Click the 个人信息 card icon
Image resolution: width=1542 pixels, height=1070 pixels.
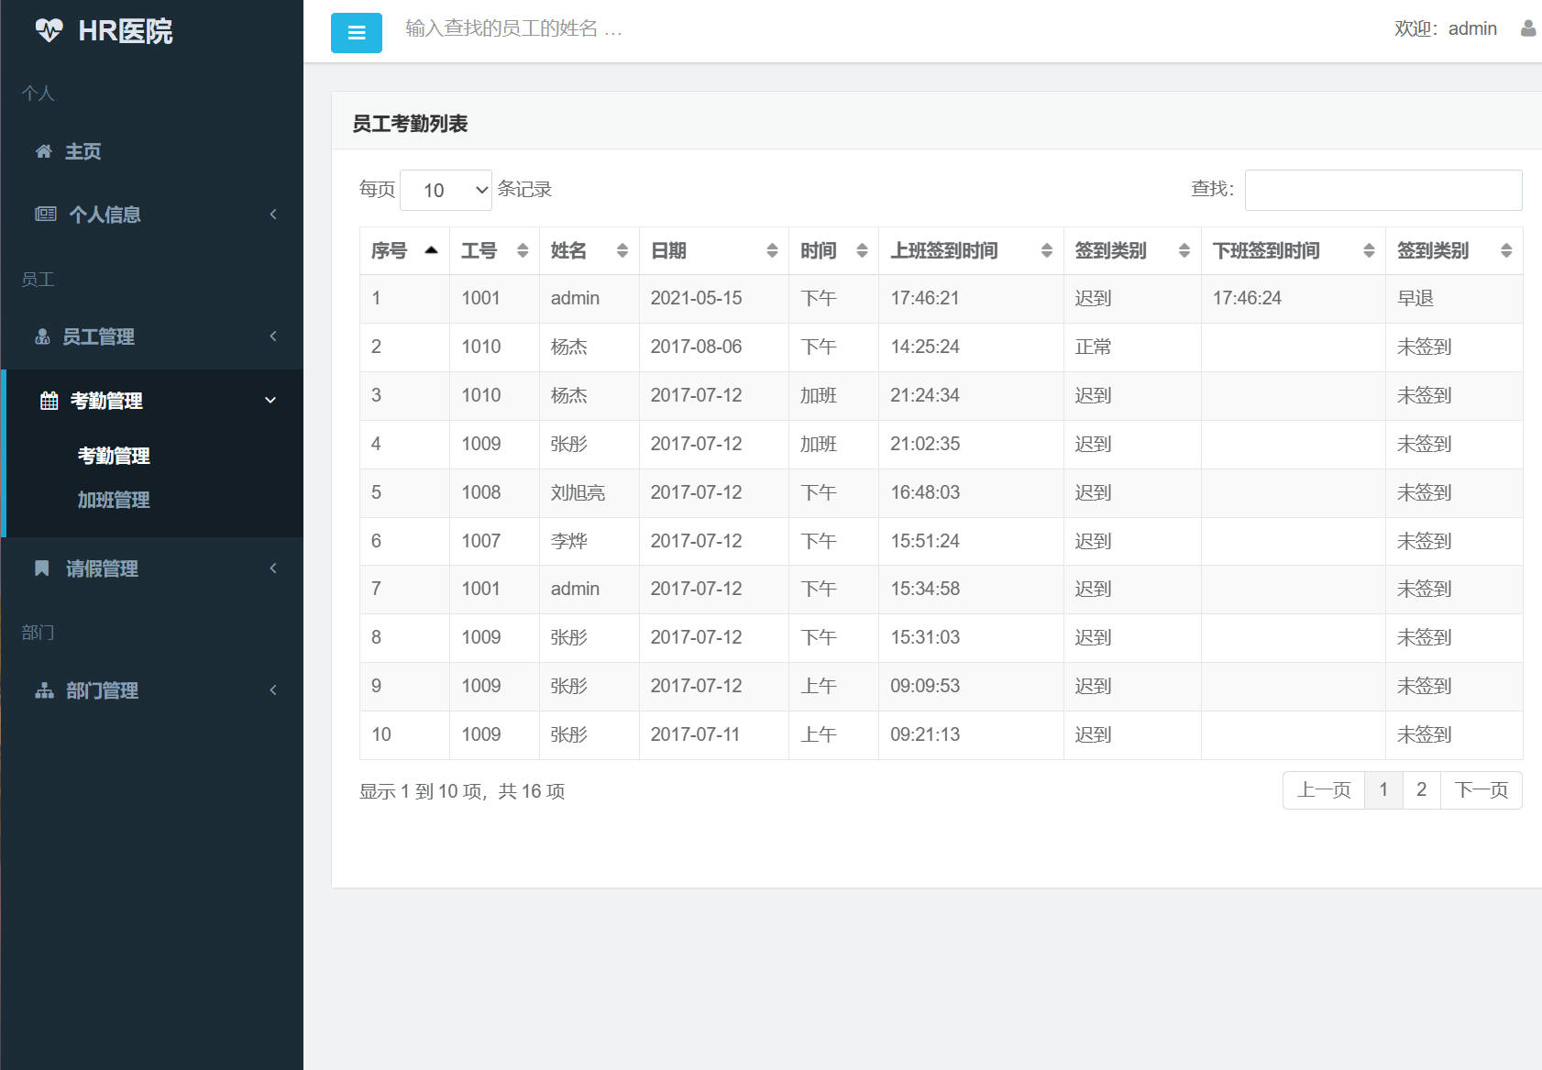tap(43, 214)
